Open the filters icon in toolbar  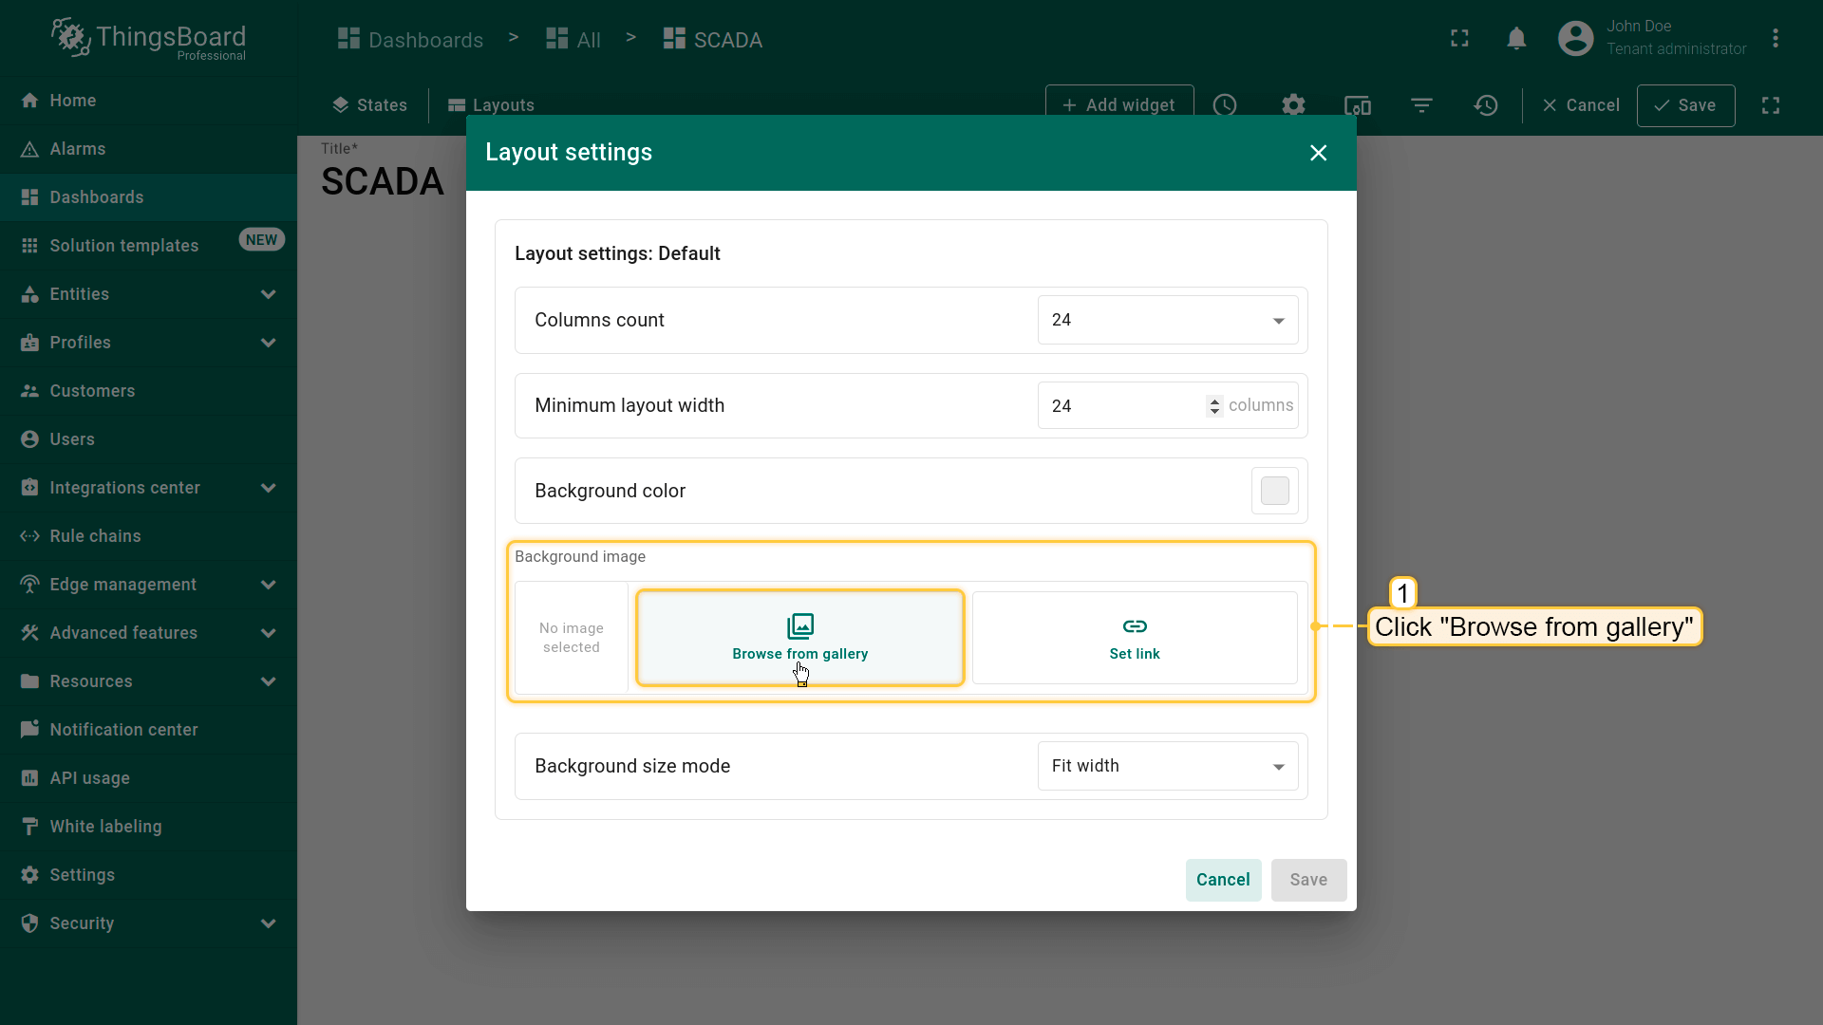(x=1421, y=105)
